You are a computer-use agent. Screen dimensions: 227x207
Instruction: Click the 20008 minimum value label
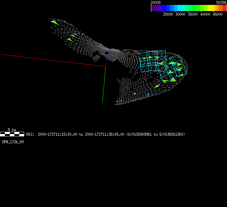click(x=155, y=2)
